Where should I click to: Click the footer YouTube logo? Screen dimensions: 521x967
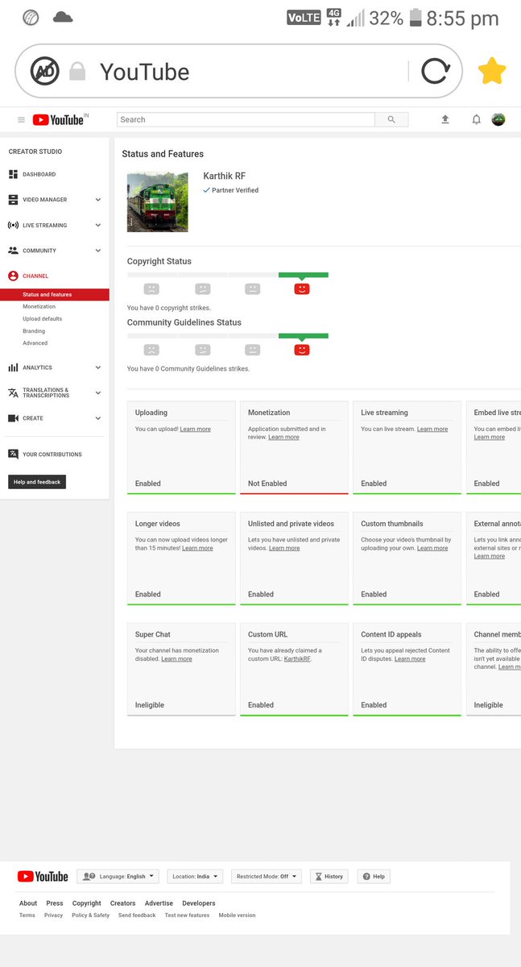pos(43,876)
